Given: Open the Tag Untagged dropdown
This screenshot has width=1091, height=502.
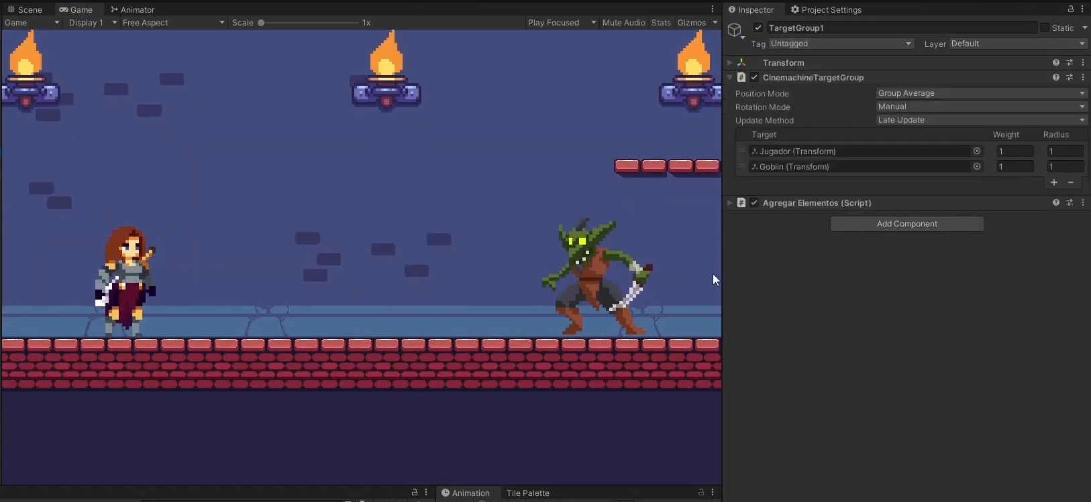Looking at the screenshot, I should 841,44.
